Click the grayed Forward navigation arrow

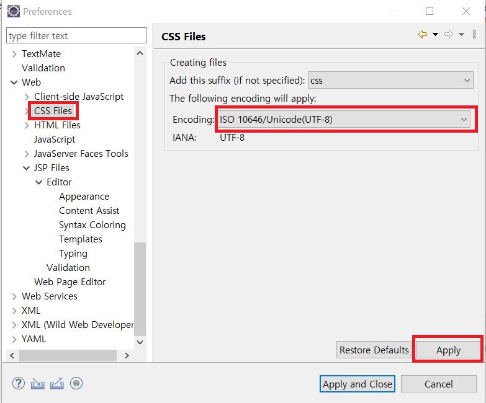pos(448,34)
